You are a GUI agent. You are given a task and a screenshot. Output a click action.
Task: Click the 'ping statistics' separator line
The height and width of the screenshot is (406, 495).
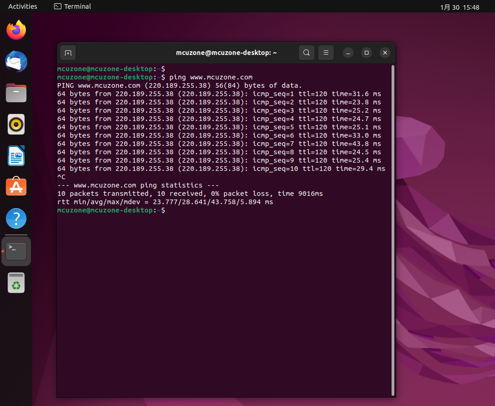tap(138, 185)
